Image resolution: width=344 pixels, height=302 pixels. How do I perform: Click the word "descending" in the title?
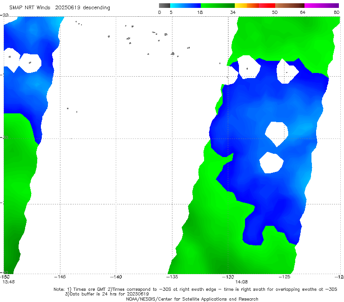(97, 8)
